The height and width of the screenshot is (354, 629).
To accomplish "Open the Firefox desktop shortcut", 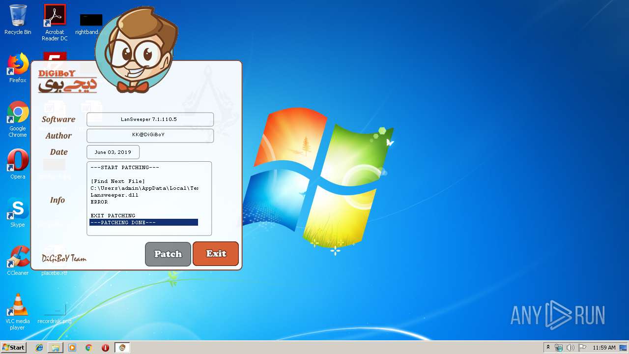I will point(18,68).
